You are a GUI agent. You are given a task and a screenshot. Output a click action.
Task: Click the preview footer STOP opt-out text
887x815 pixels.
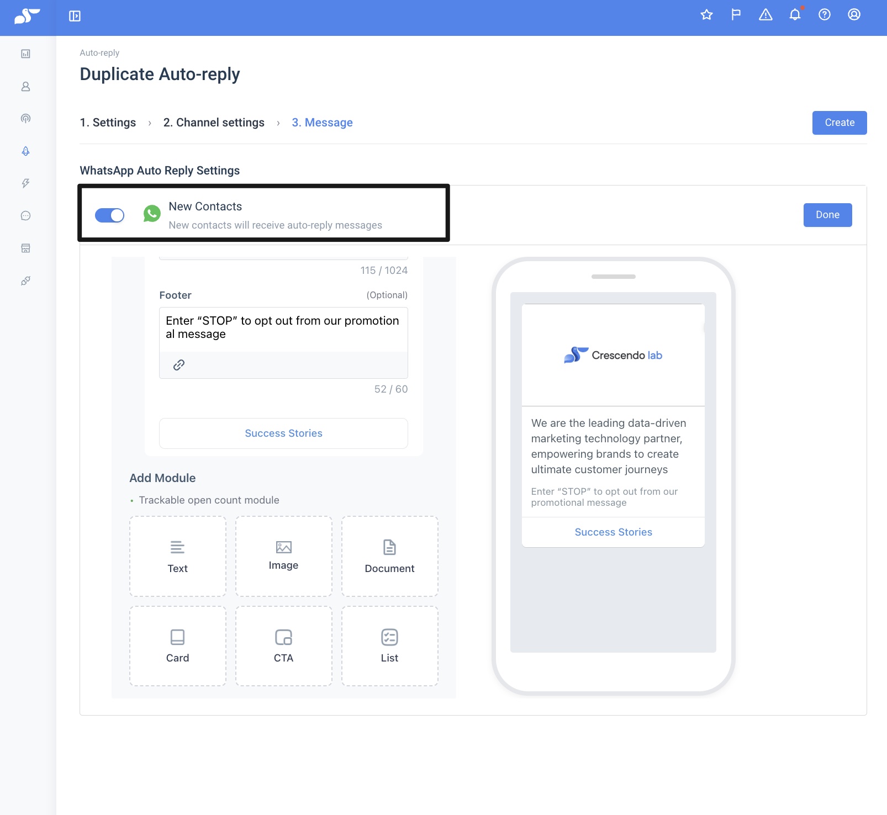pyautogui.click(x=604, y=497)
